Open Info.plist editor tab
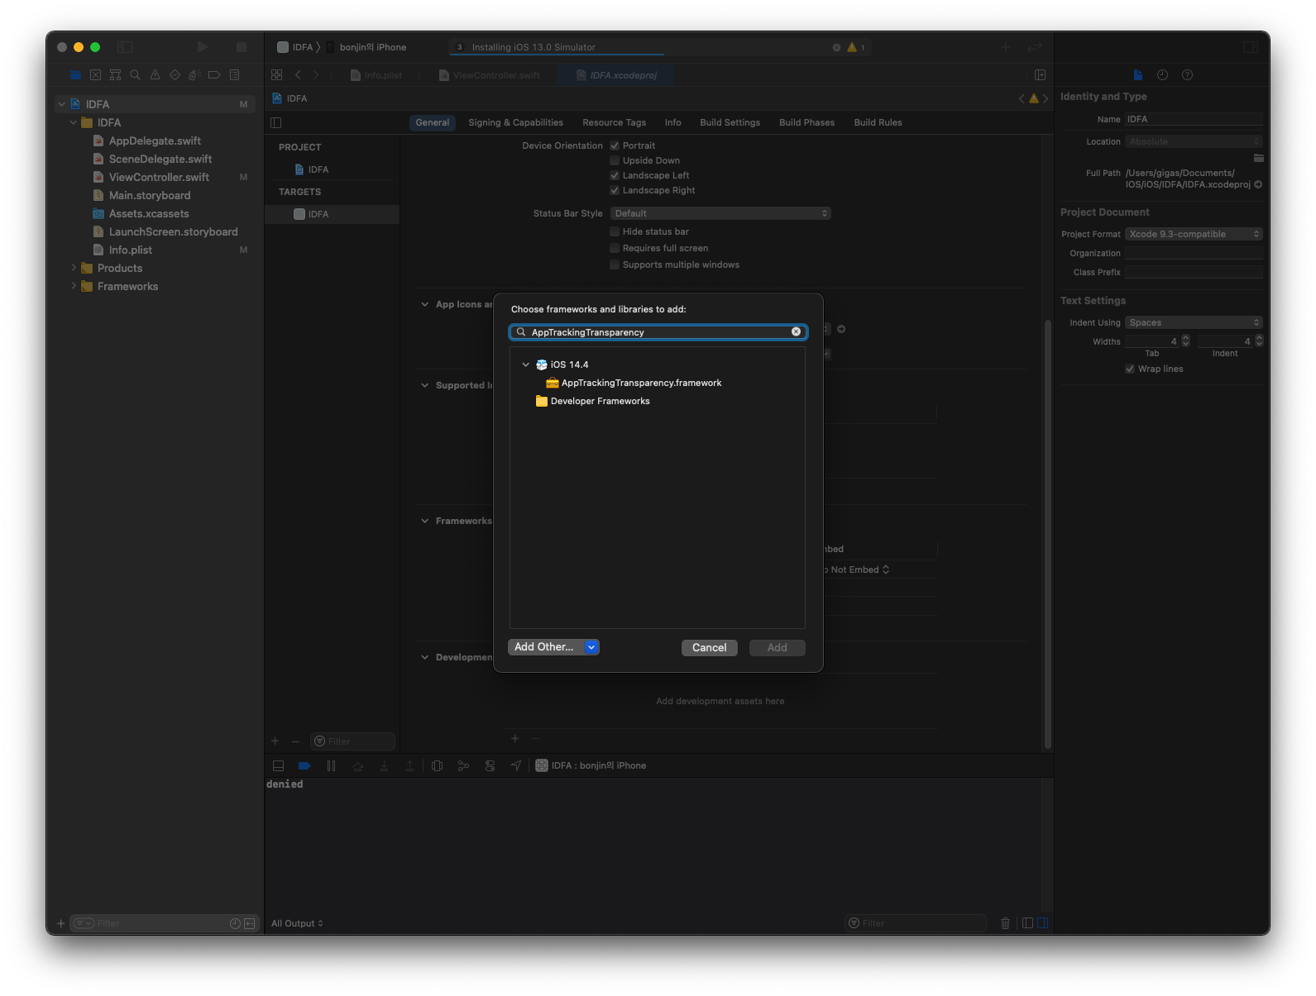The width and height of the screenshot is (1316, 996). pos(377,75)
